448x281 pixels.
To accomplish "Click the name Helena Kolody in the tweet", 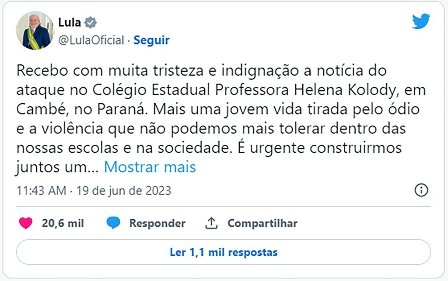I will (x=343, y=90).
